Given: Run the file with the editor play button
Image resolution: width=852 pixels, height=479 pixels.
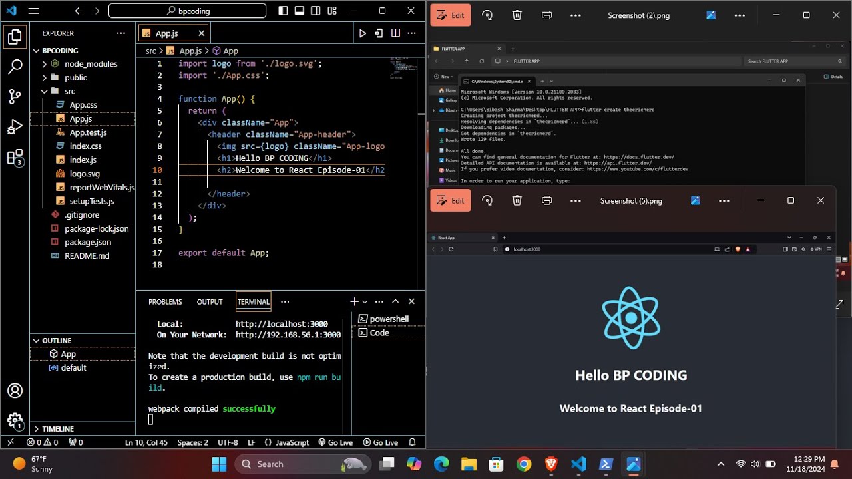Looking at the screenshot, I should tap(363, 33).
